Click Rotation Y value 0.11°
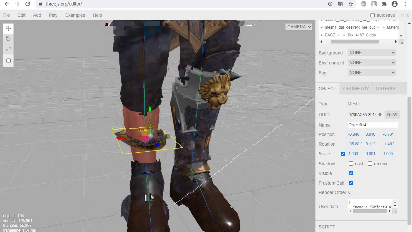412x232 pixels. pos(370,144)
